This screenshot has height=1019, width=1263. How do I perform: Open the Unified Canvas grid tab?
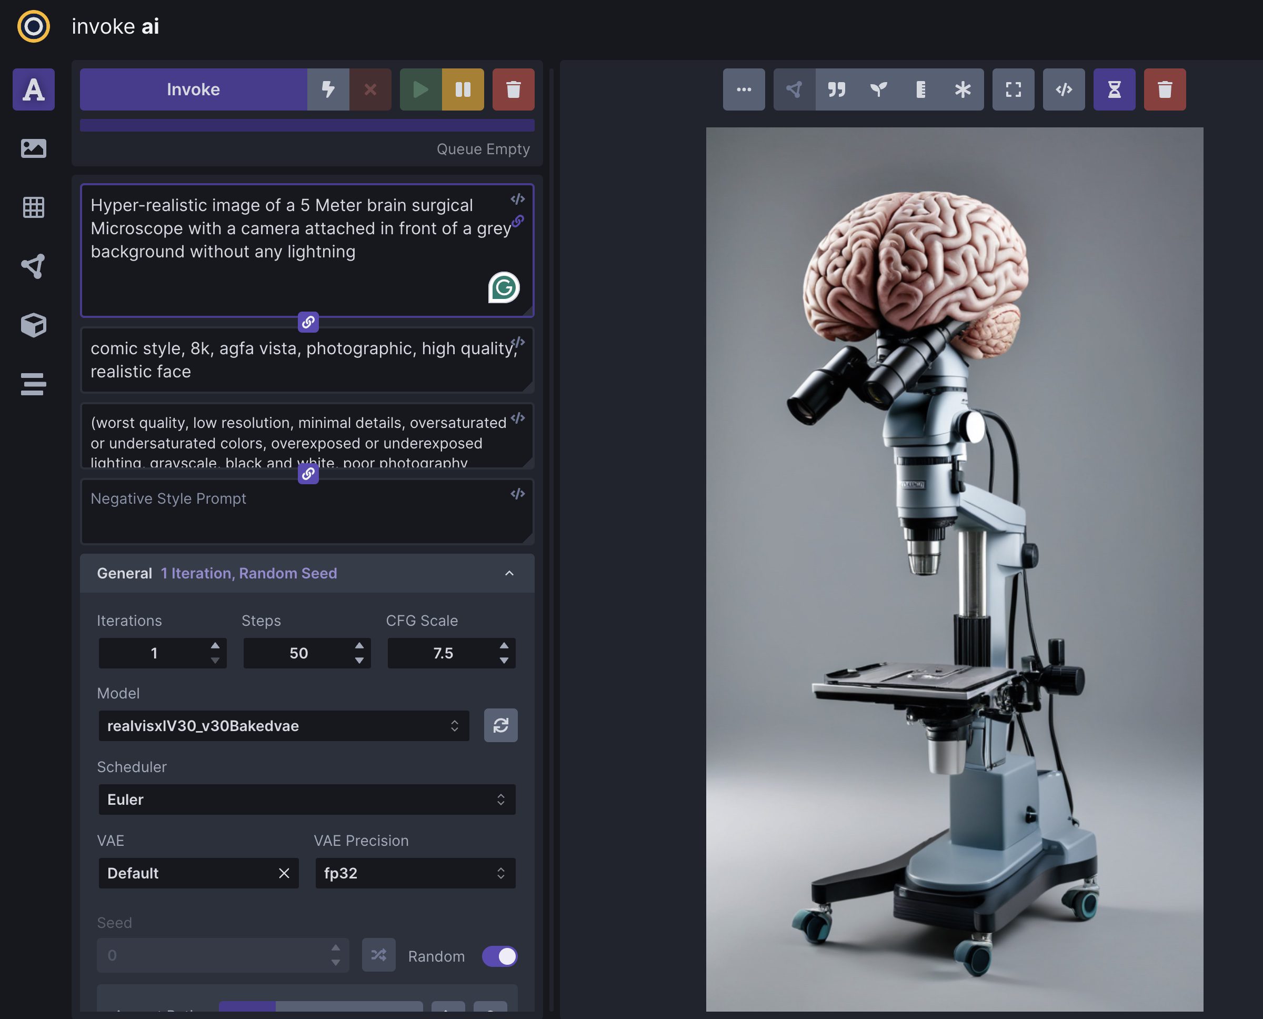[x=34, y=207]
